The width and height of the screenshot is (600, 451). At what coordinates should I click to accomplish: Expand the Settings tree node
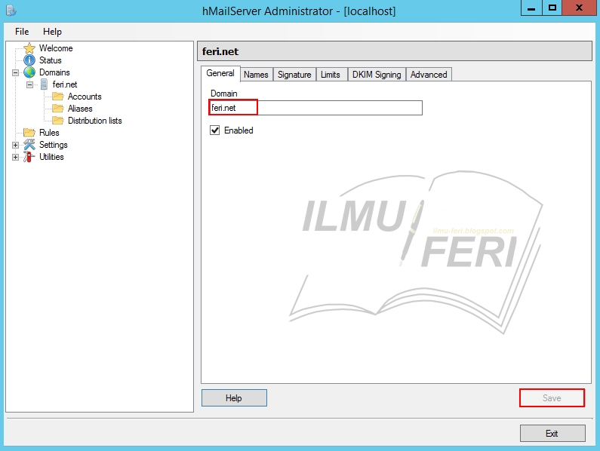pos(15,145)
